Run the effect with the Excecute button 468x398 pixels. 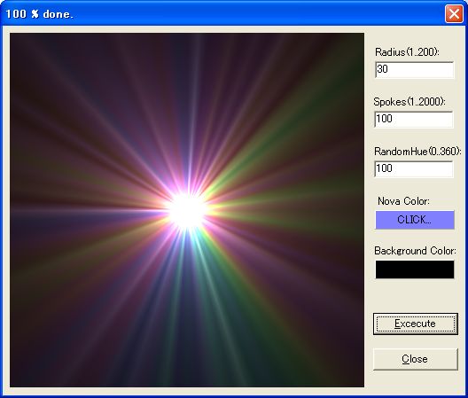point(415,324)
